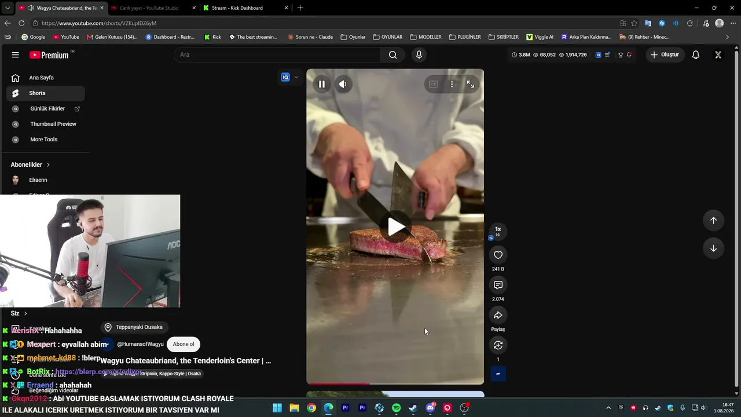Go to Ana Sayfa in sidebar
The image size is (741, 417).
tap(46, 78)
